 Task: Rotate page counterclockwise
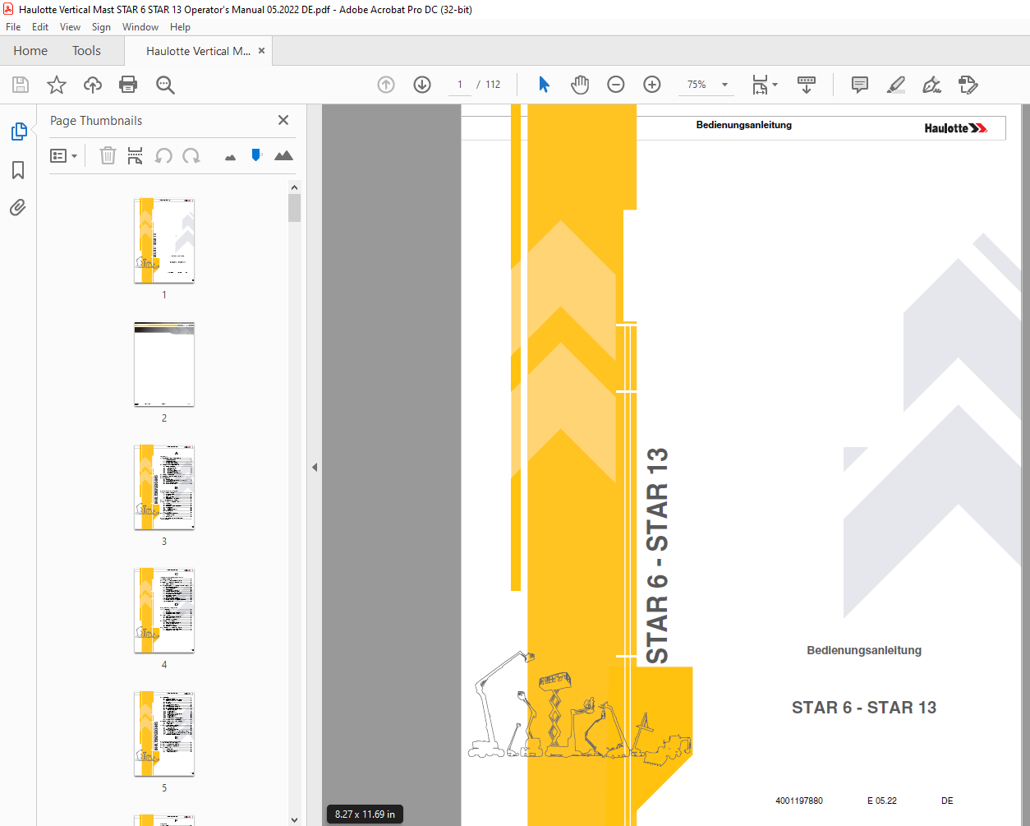pyautogui.click(x=163, y=155)
